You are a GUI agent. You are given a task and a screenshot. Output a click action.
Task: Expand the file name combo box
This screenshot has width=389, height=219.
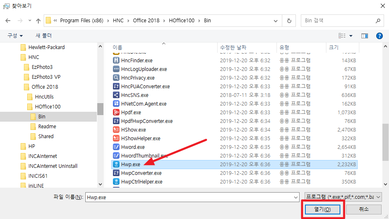[x=296, y=198]
